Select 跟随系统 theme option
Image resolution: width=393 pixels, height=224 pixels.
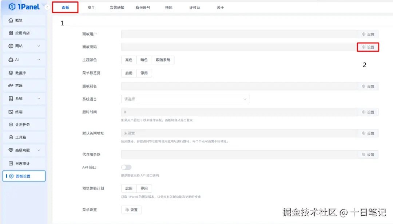[x=163, y=60]
